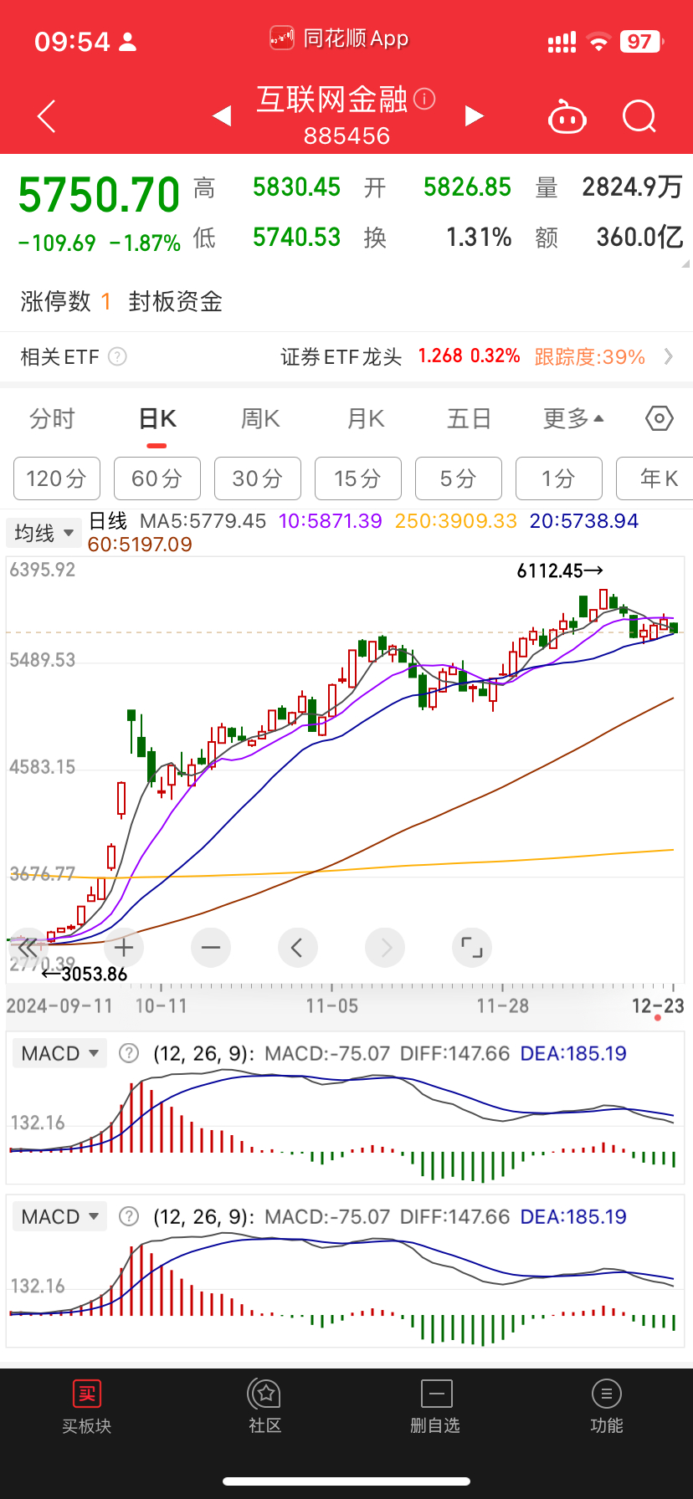The height and width of the screenshot is (1499, 693).
Task: Expand the 更多 period dropdown
Action: 573,418
